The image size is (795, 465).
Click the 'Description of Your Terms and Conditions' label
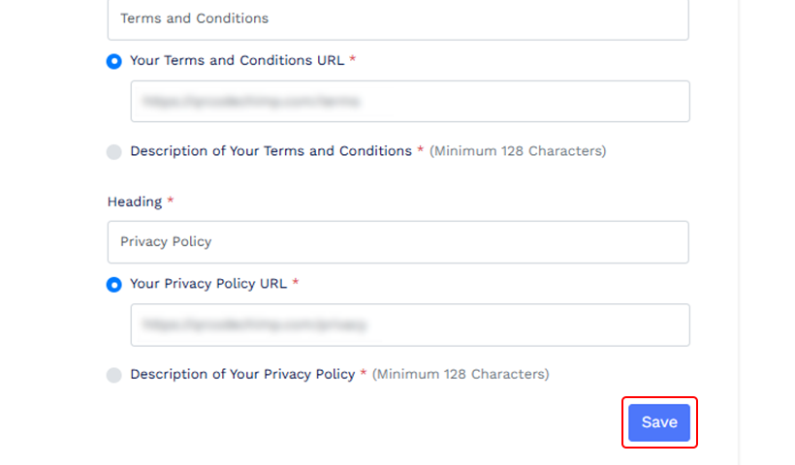pos(270,151)
